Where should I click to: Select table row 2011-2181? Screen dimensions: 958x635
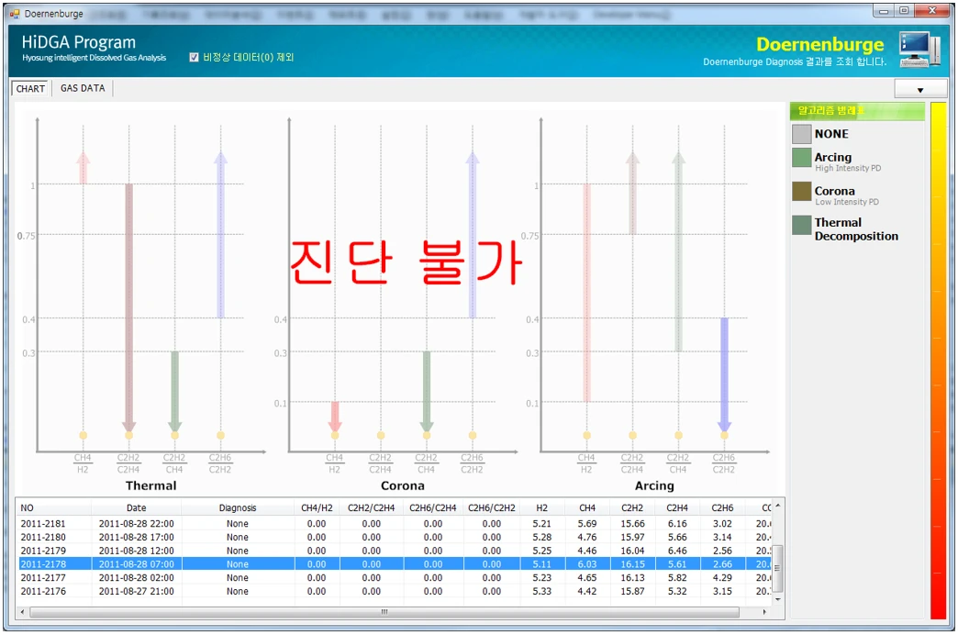[395, 524]
